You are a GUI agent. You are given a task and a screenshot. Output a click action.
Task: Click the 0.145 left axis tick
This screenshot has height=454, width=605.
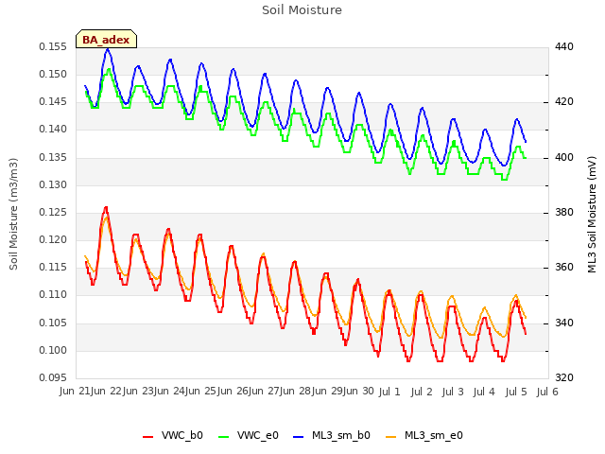53,102
